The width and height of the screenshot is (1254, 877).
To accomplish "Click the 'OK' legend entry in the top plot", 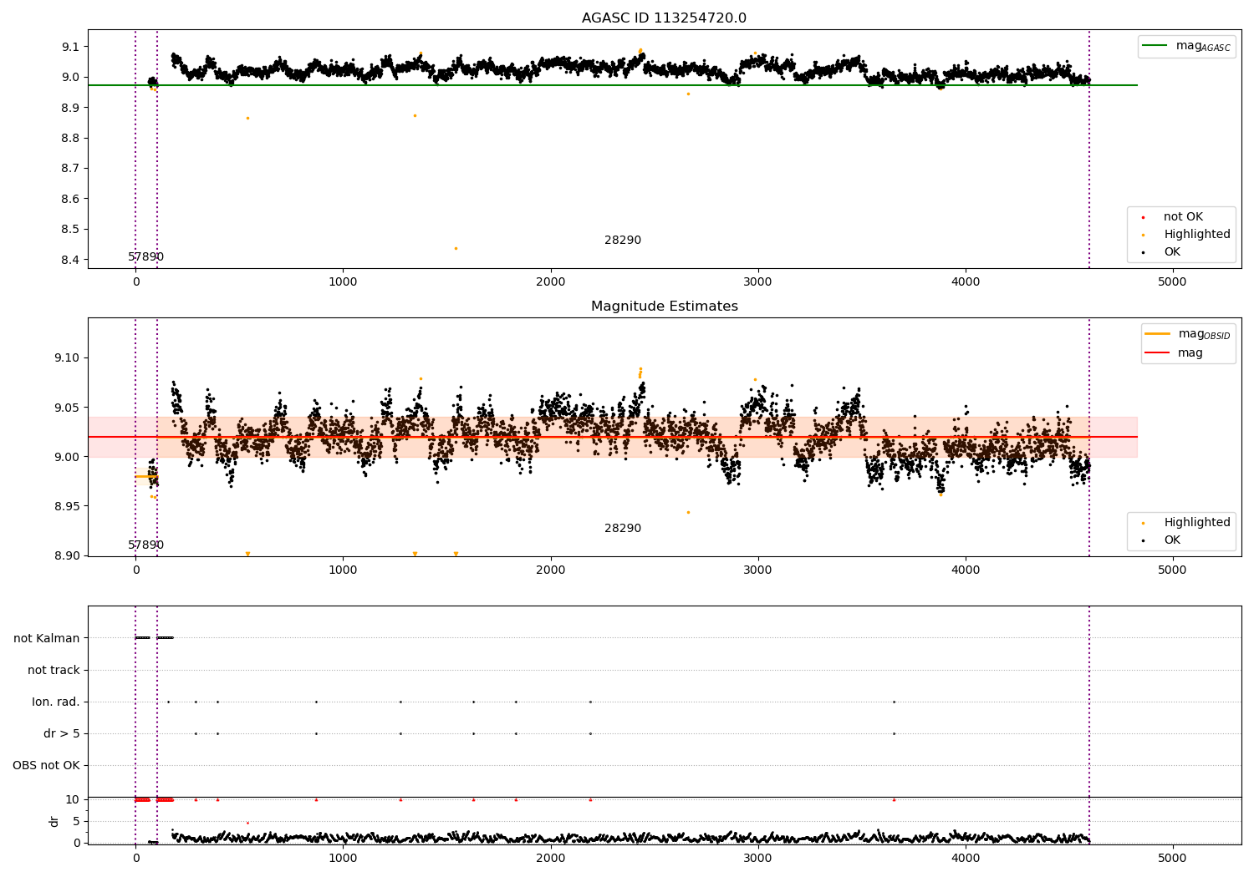I will coord(1172,252).
